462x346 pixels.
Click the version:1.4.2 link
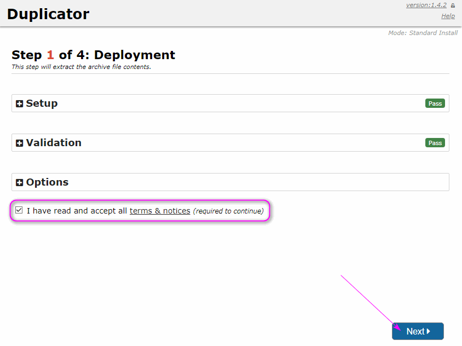coord(426,5)
